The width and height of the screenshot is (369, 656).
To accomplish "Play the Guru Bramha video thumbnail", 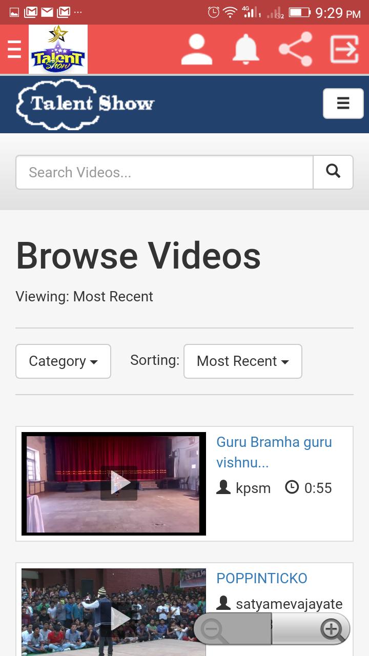I will click(x=114, y=484).
